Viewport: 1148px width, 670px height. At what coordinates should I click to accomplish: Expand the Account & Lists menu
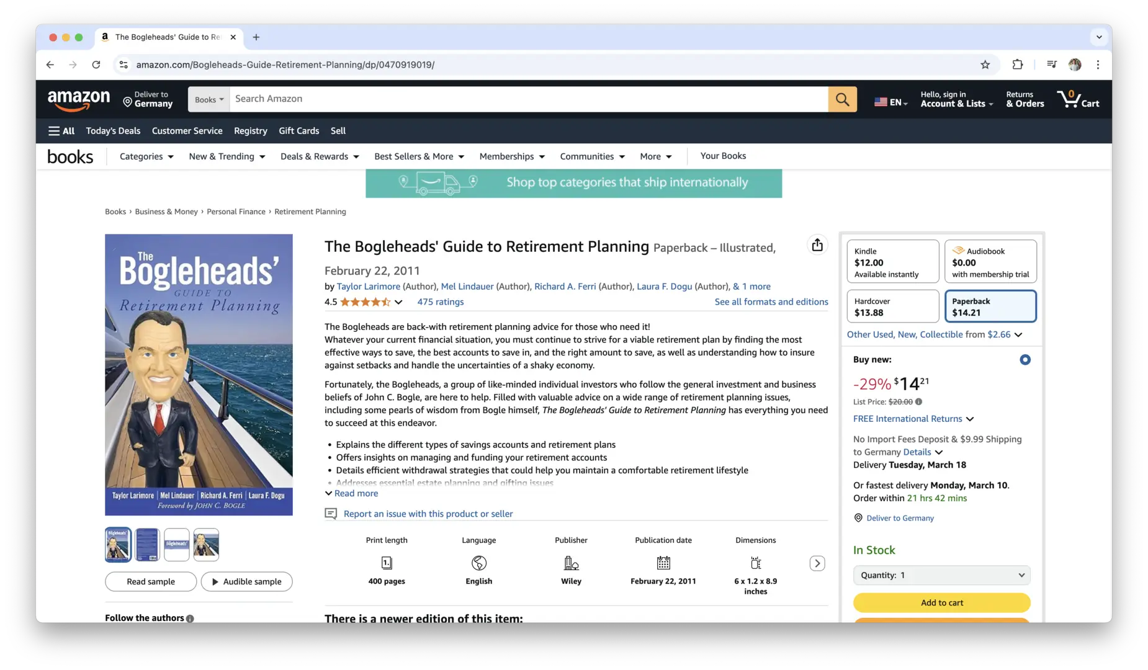click(956, 99)
